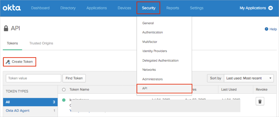Click the Okta logo

12,8
